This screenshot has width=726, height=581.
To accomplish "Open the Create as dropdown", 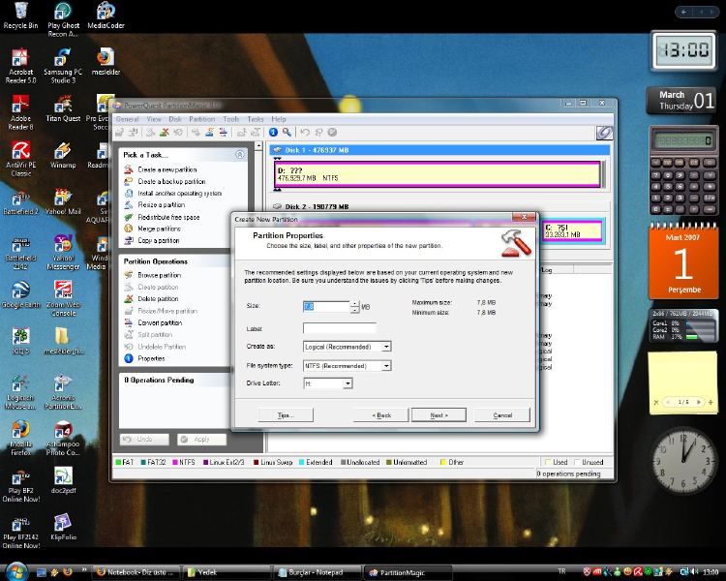I will pos(386,347).
